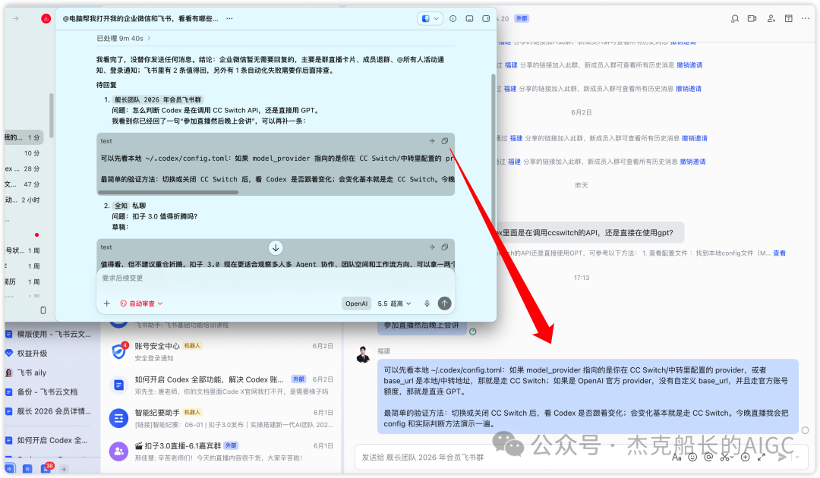The height and width of the screenshot is (478, 820).
Task: Focus the '要求后续变更' input field
Action: 276,278
